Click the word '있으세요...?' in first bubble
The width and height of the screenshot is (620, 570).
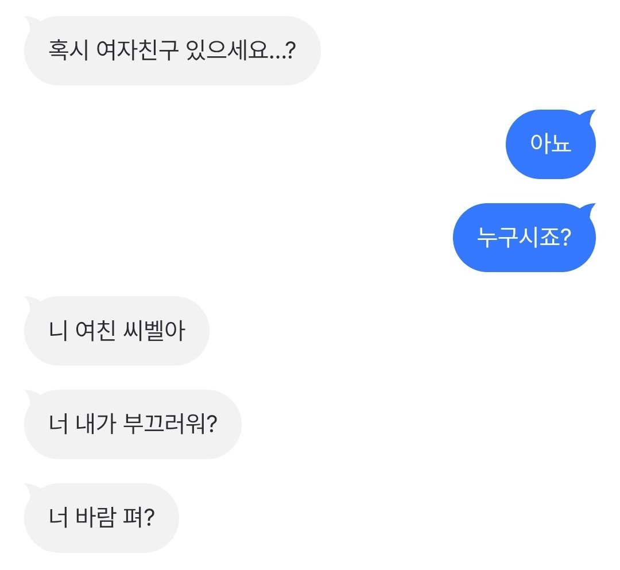click(241, 51)
